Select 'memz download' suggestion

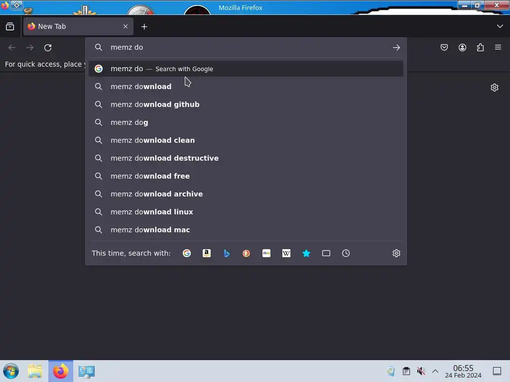pos(246,87)
